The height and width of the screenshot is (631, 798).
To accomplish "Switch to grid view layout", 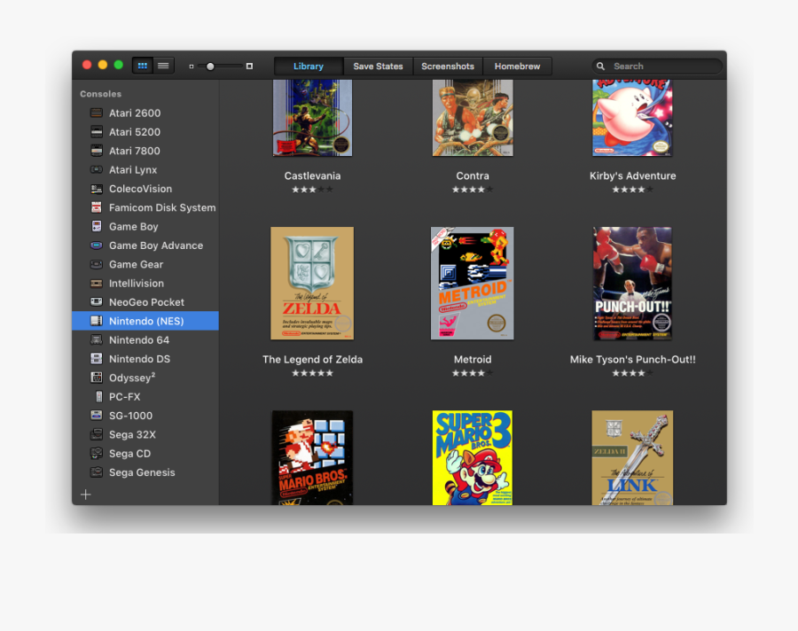I will (142, 66).
